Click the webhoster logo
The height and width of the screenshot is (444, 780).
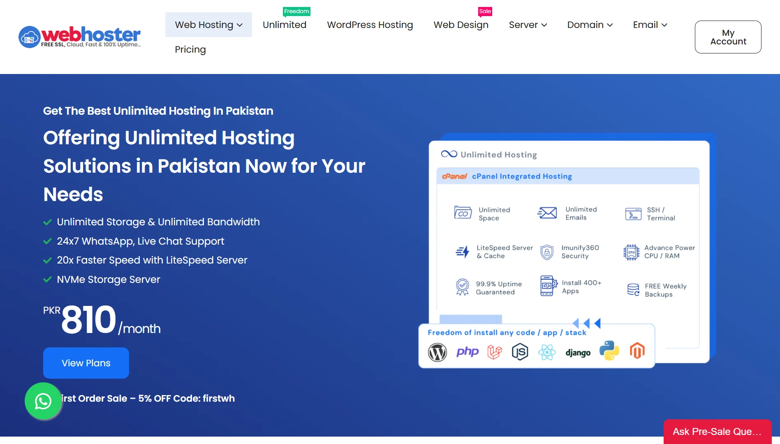pos(80,37)
